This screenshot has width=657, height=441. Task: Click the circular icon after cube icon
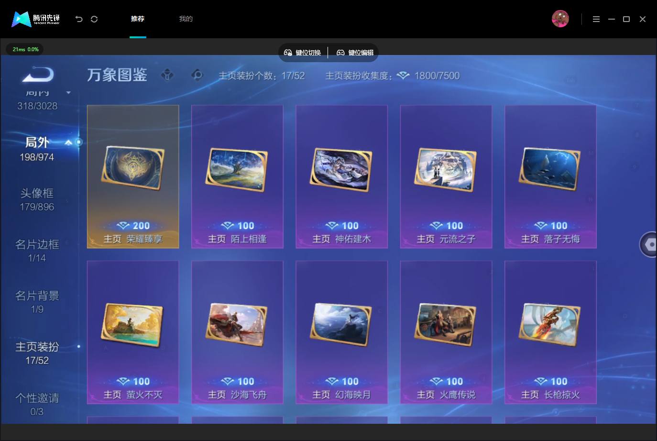[197, 75]
